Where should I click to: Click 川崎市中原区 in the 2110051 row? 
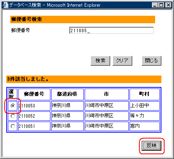coord(107,126)
